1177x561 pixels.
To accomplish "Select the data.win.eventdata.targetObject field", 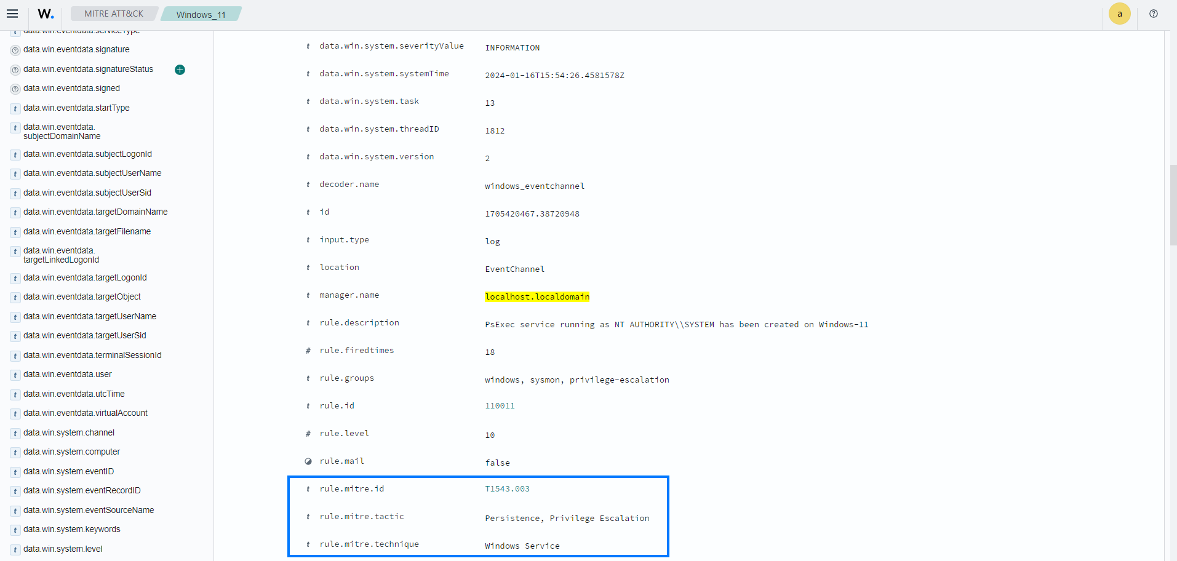I will [82, 296].
